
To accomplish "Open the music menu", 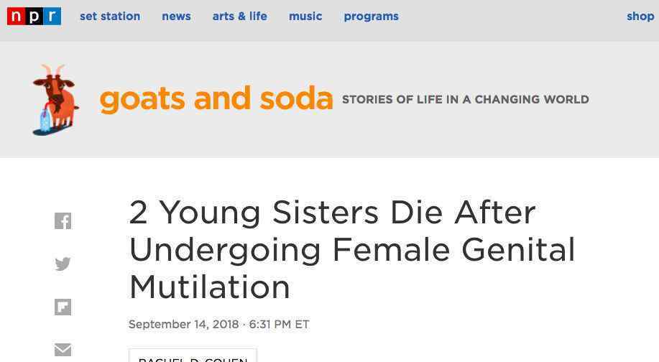I will 305,17.
